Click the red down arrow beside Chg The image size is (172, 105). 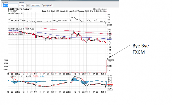click(107, 11)
